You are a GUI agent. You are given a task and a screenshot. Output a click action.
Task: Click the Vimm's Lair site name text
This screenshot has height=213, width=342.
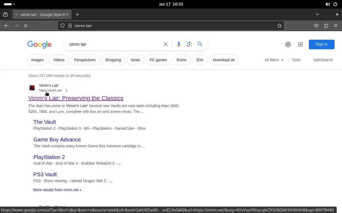click(49, 85)
